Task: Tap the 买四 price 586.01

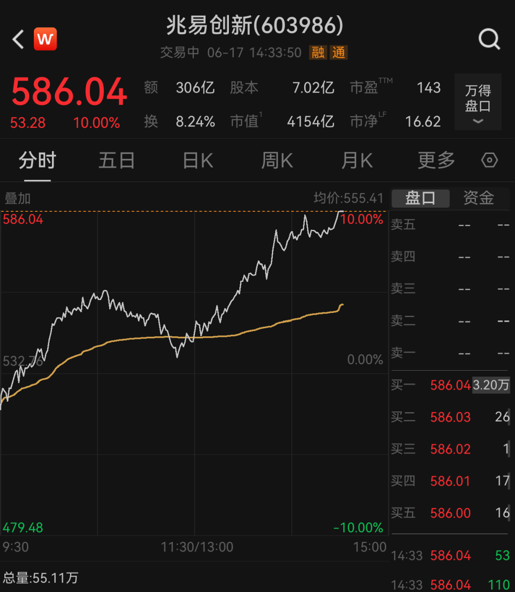Action: pos(450,481)
